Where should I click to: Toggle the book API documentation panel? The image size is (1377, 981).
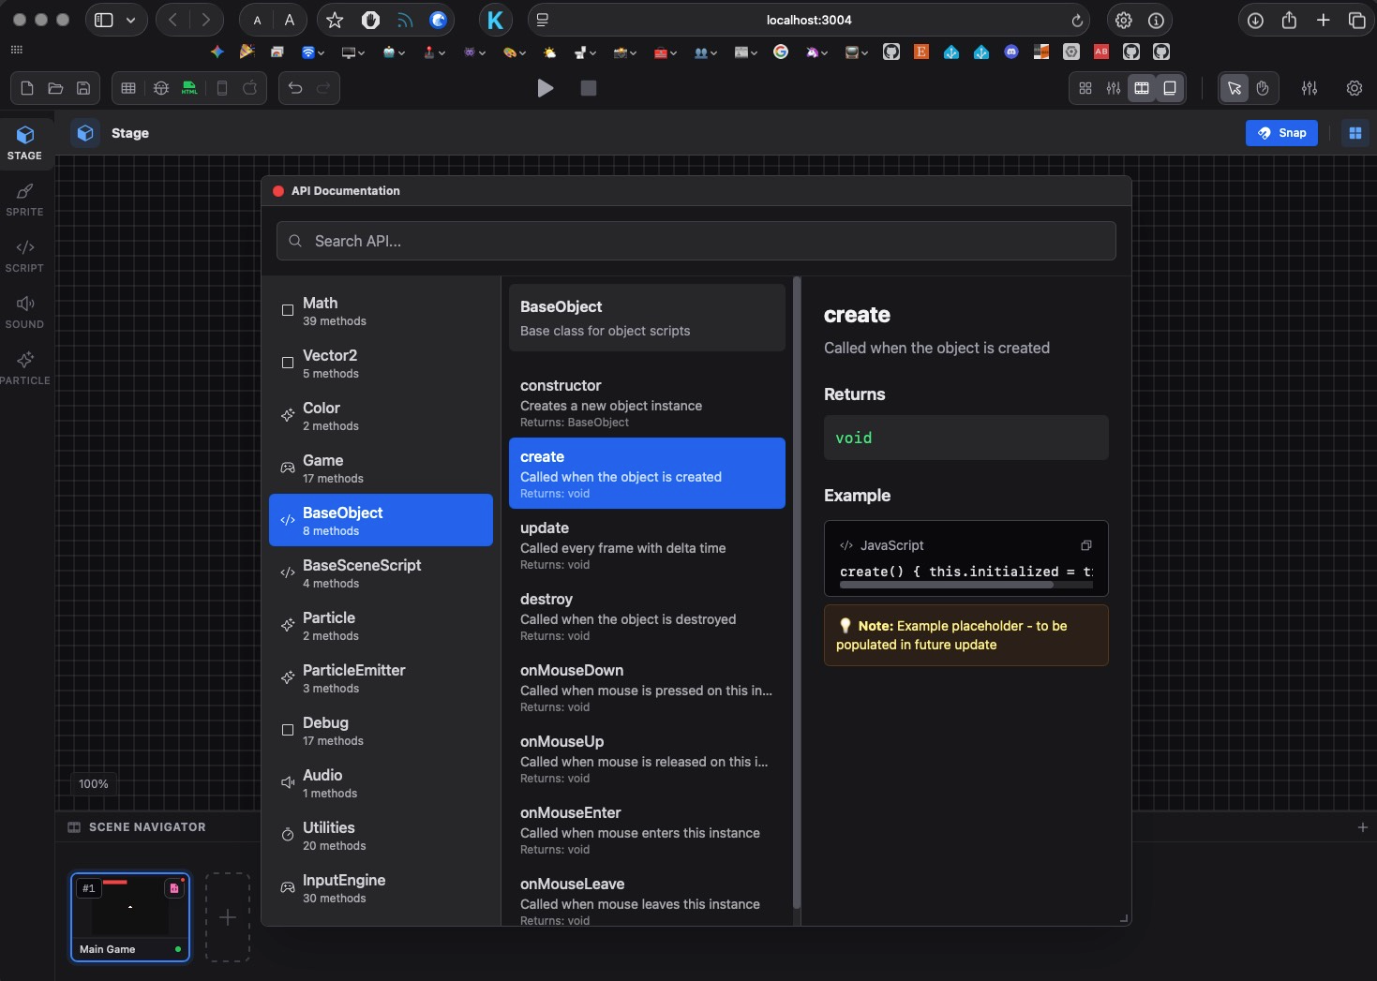tap(1170, 88)
